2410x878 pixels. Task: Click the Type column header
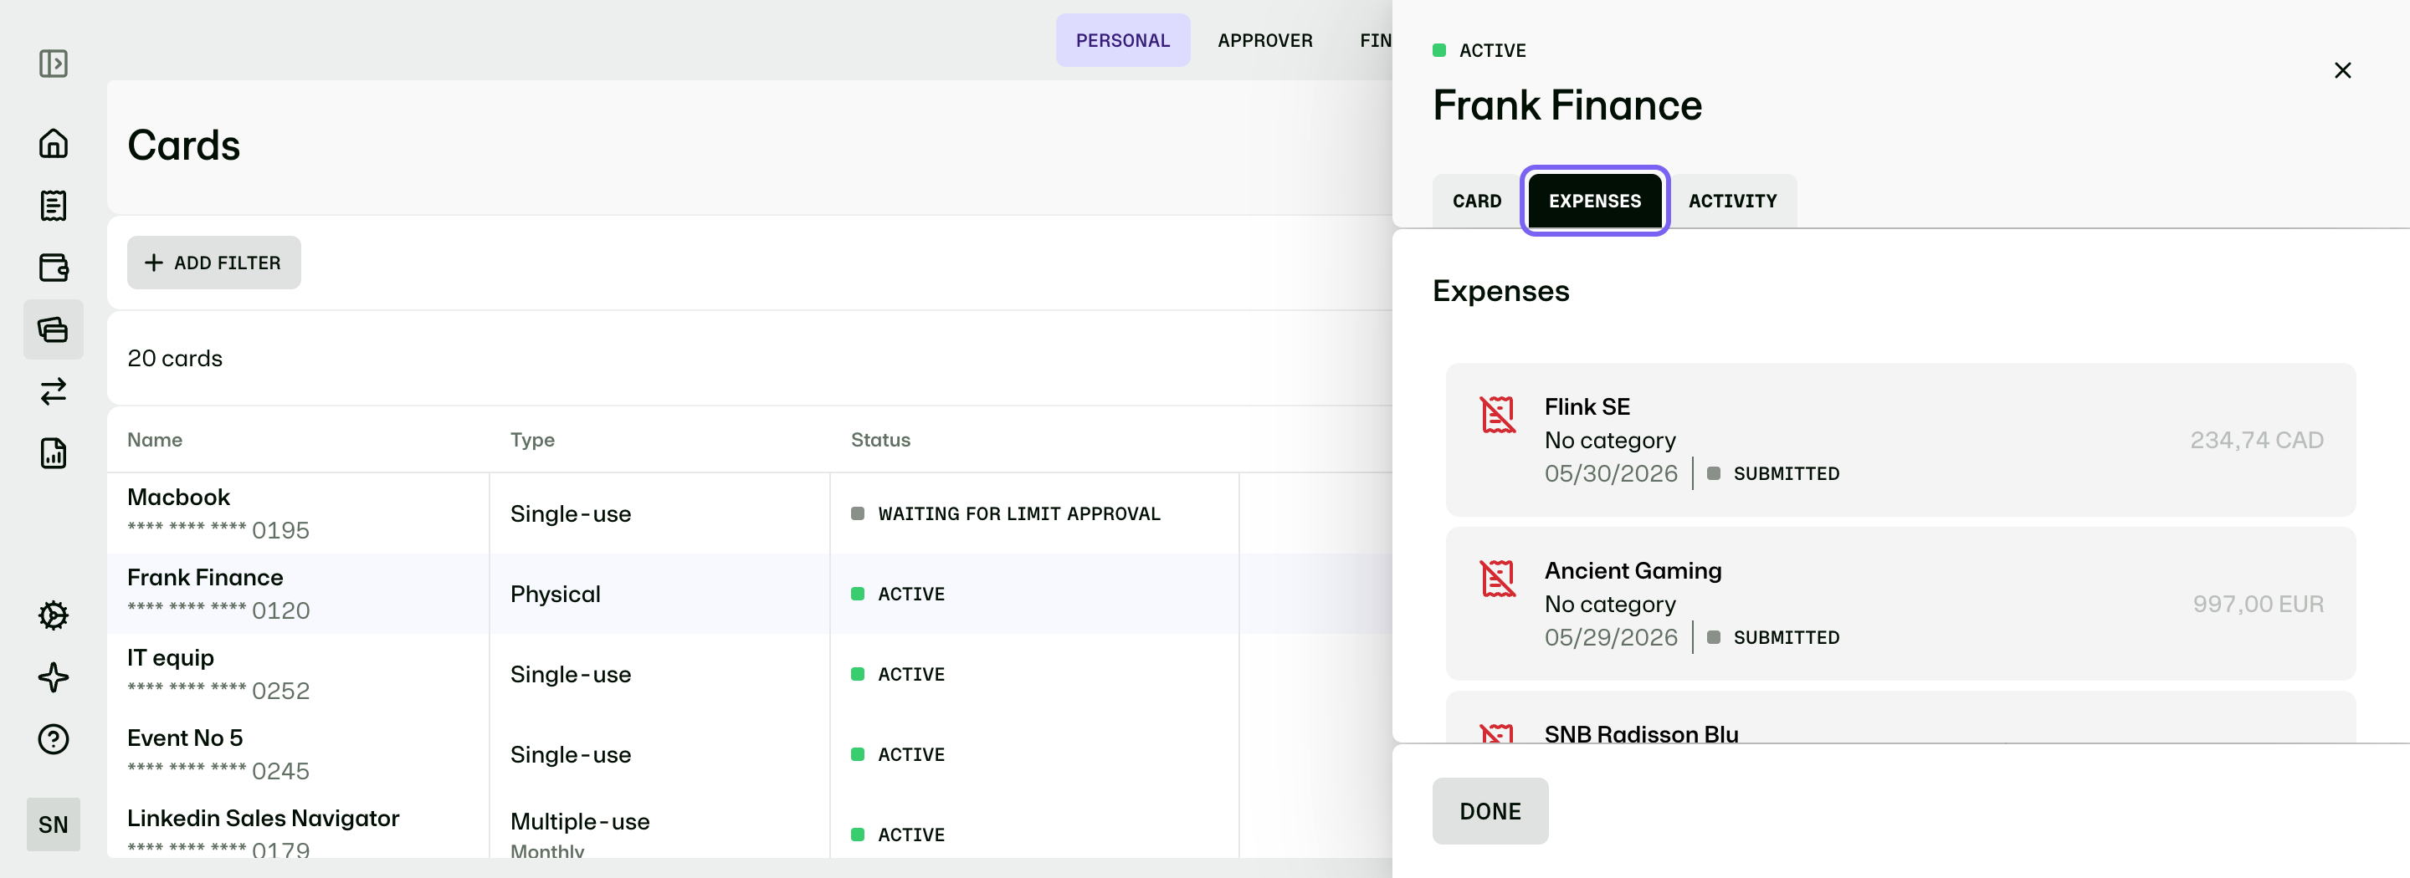coord(532,440)
